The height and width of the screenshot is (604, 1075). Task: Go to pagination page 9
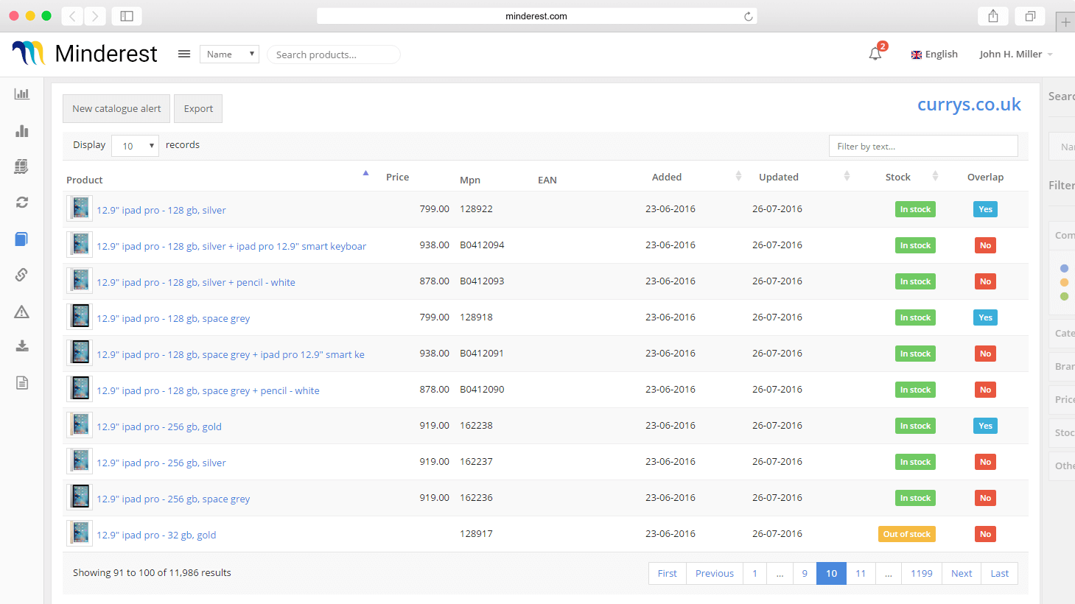click(805, 573)
